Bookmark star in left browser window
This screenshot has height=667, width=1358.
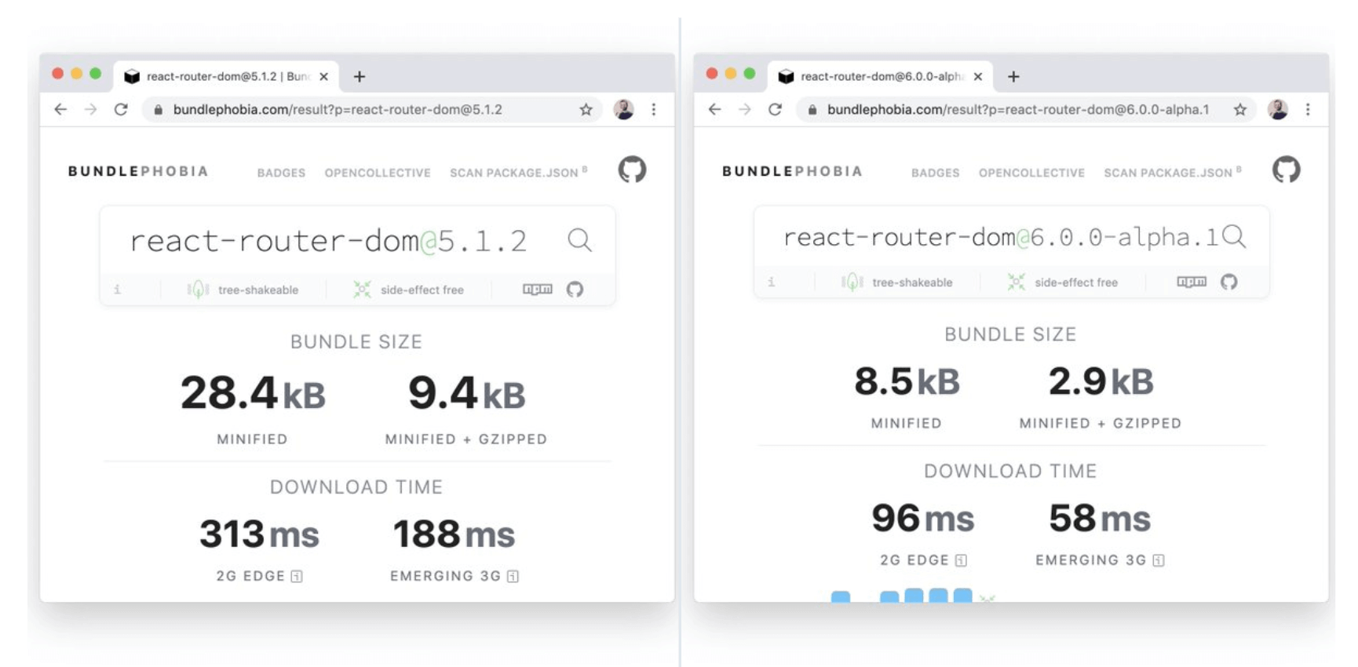click(586, 109)
